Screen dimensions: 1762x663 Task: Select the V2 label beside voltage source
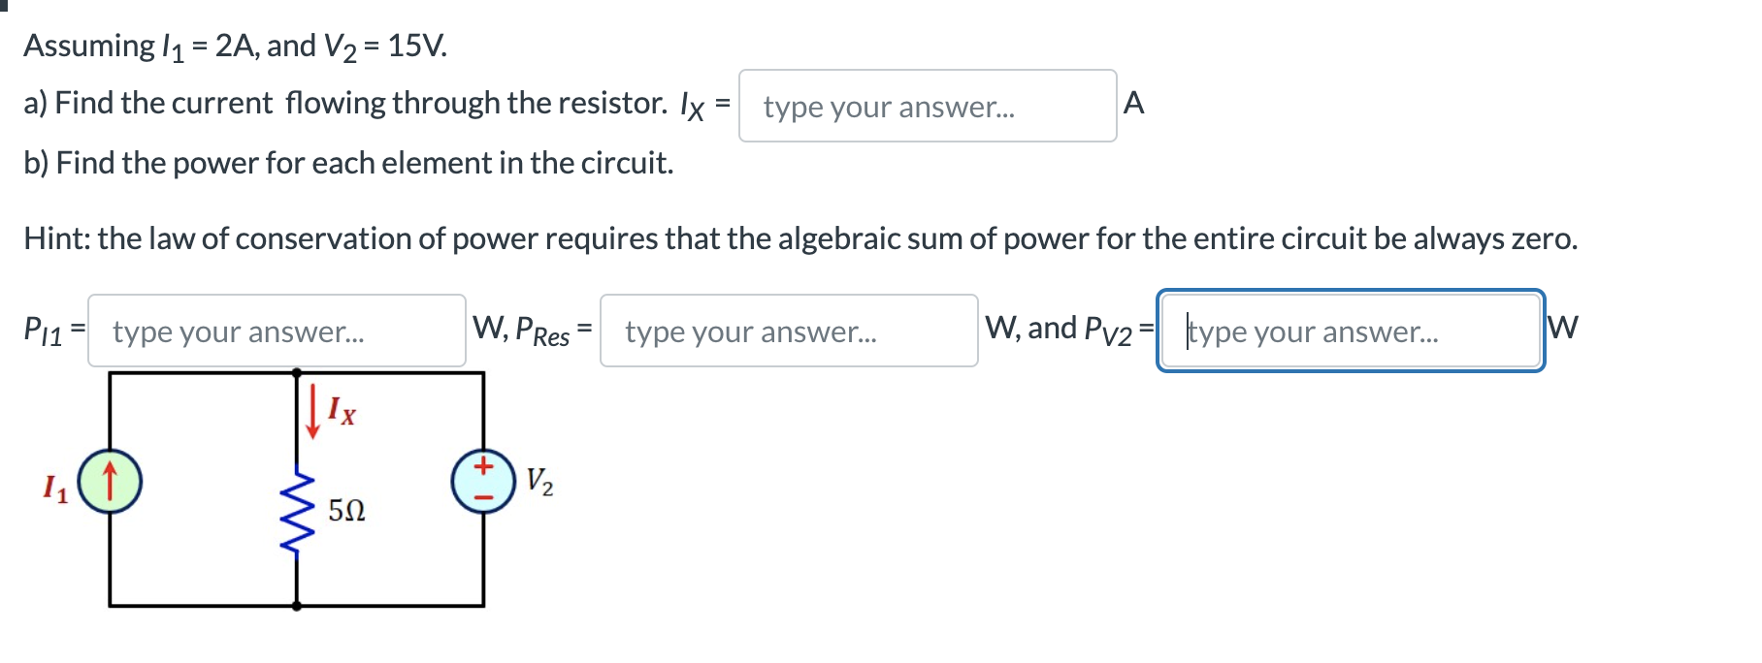click(x=539, y=480)
